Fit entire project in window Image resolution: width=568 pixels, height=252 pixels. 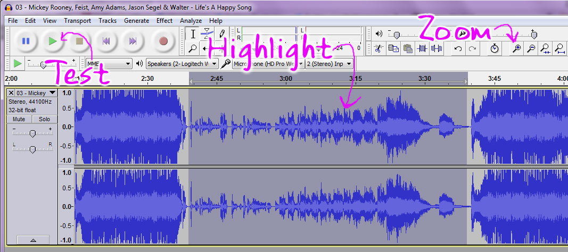(x=559, y=48)
